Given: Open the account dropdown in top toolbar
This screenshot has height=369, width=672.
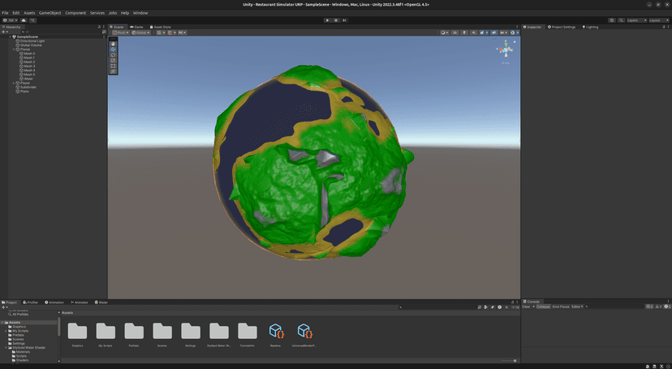Looking at the screenshot, I should [11, 20].
